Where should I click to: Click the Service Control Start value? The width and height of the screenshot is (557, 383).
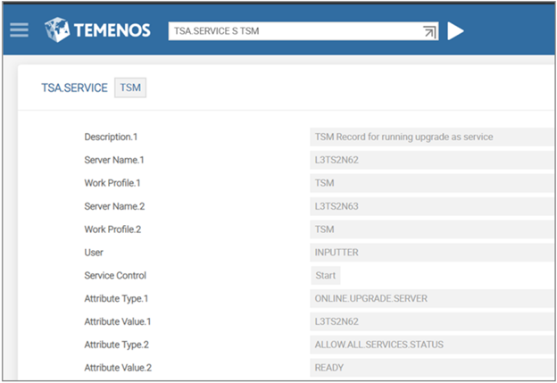[x=325, y=276]
